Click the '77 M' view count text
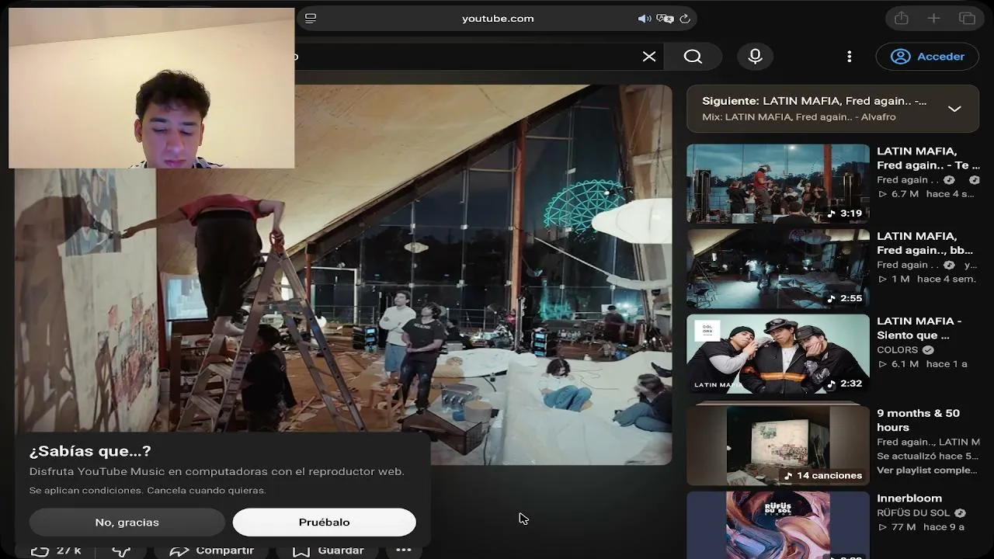994x559 pixels. point(903,527)
